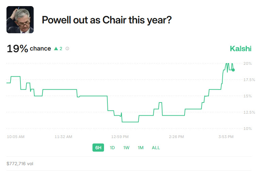Switch to the 1D time range
Screen dimensions: 258x174
pyautogui.click(x=112, y=148)
